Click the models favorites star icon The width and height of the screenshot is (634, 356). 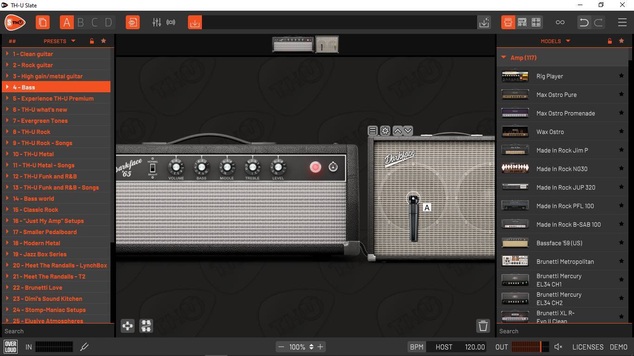[x=621, y=41]
